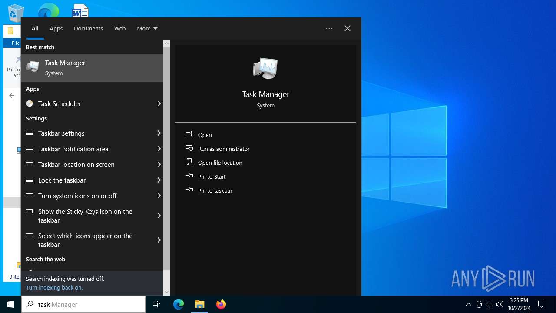Image resolution: width=556 pixels, height=313 pixels.
Task: Click the Task View taskbar icon
Action: [x=156, y=304]
